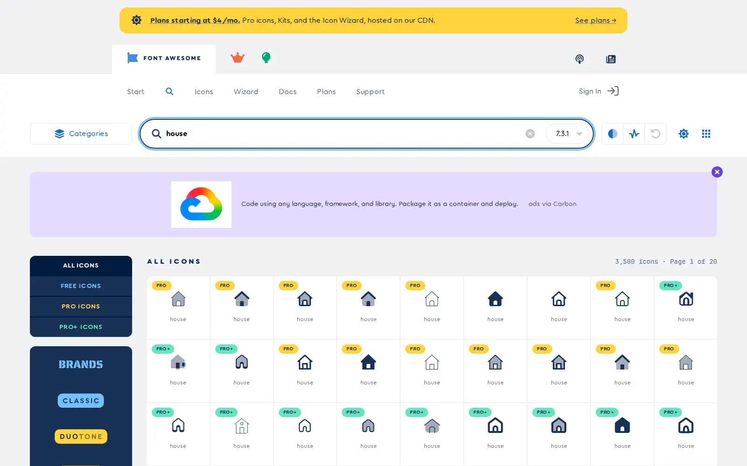The image size is (747, 466).
Task: Filter by FREE ICONS
Action: point(81,286)
